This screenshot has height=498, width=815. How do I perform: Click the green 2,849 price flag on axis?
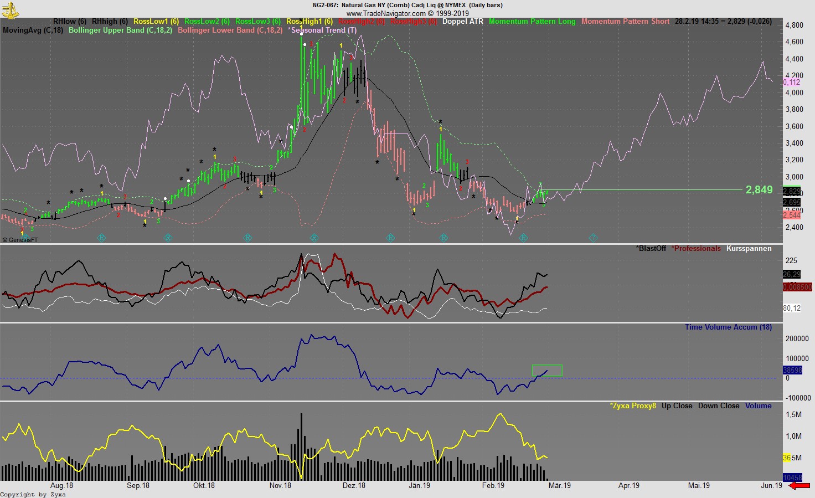click(759, 190)
